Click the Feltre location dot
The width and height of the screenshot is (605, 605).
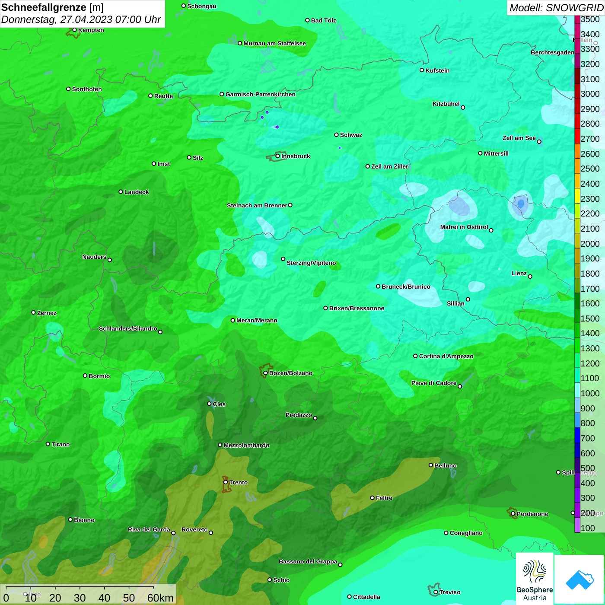[372, 498]
